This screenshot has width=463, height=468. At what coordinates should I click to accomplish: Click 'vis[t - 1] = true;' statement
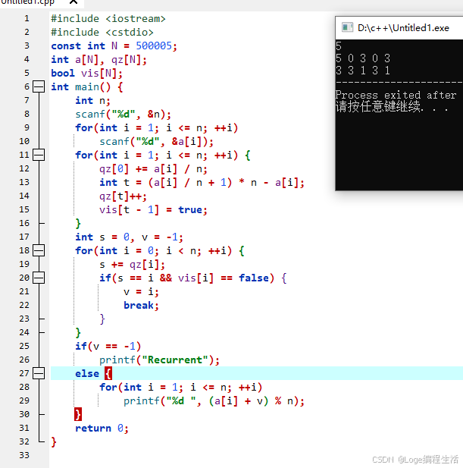pos(153,210)
